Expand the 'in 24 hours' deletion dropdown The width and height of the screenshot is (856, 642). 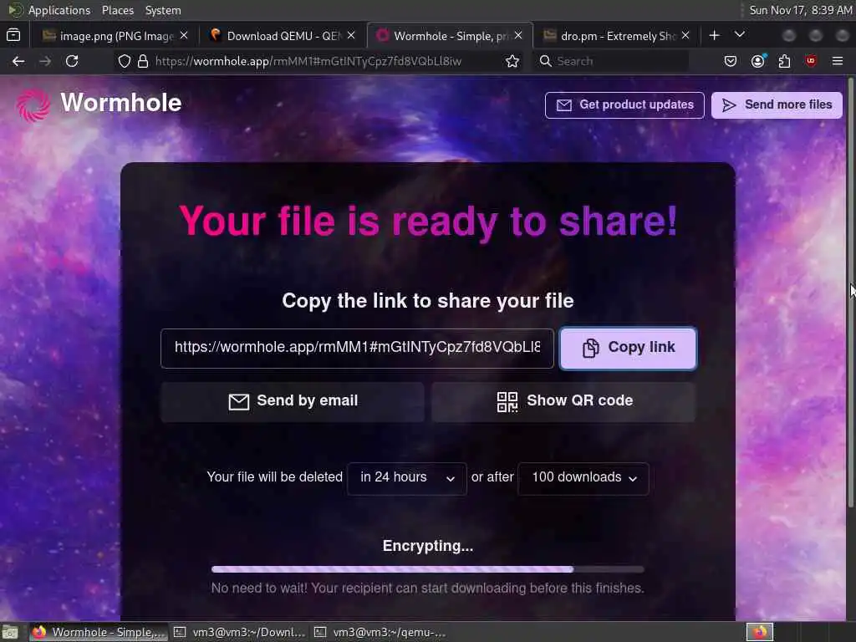(407, 478)
